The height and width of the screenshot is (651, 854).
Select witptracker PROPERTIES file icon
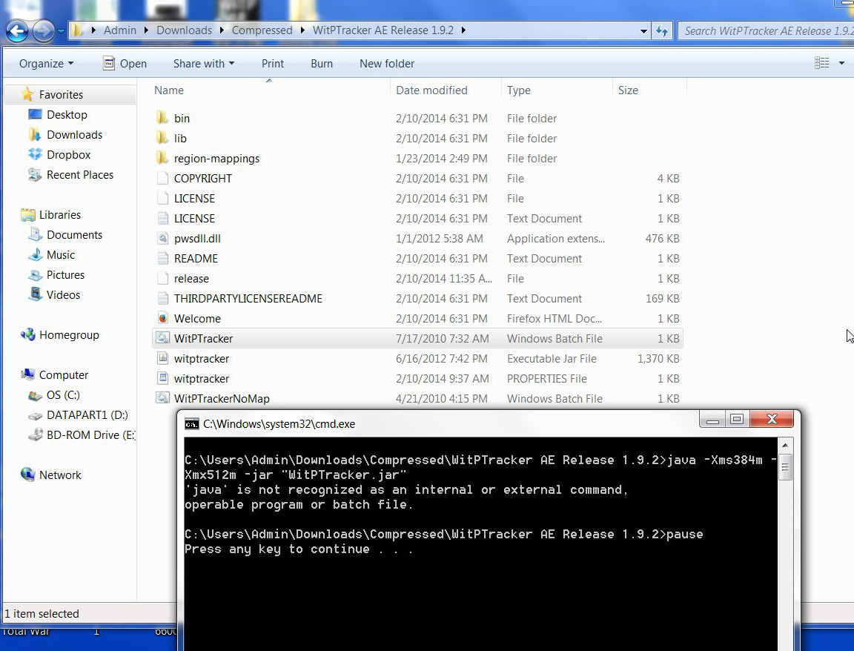[x=162, y=378]
